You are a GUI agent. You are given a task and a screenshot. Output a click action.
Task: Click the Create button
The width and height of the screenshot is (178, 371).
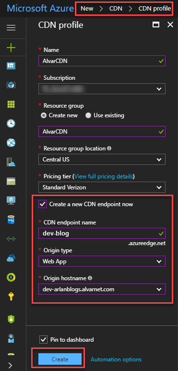[60, 359]
